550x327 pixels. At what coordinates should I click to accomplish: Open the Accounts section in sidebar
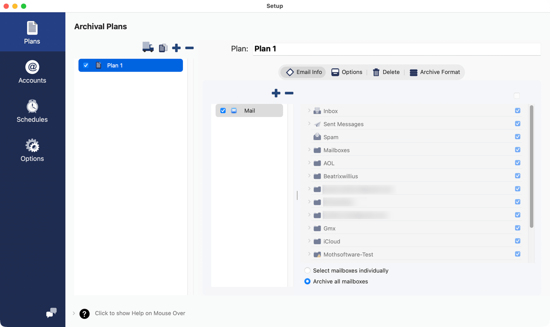pos(32,72)
